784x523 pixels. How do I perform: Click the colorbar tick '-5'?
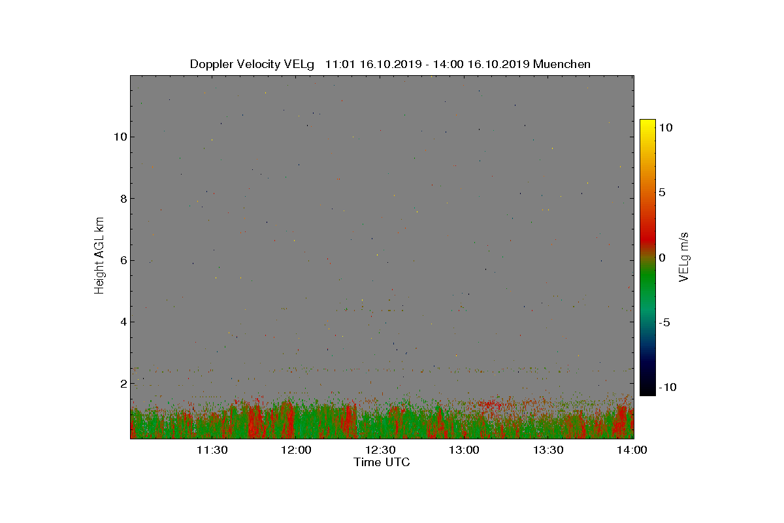664,322
